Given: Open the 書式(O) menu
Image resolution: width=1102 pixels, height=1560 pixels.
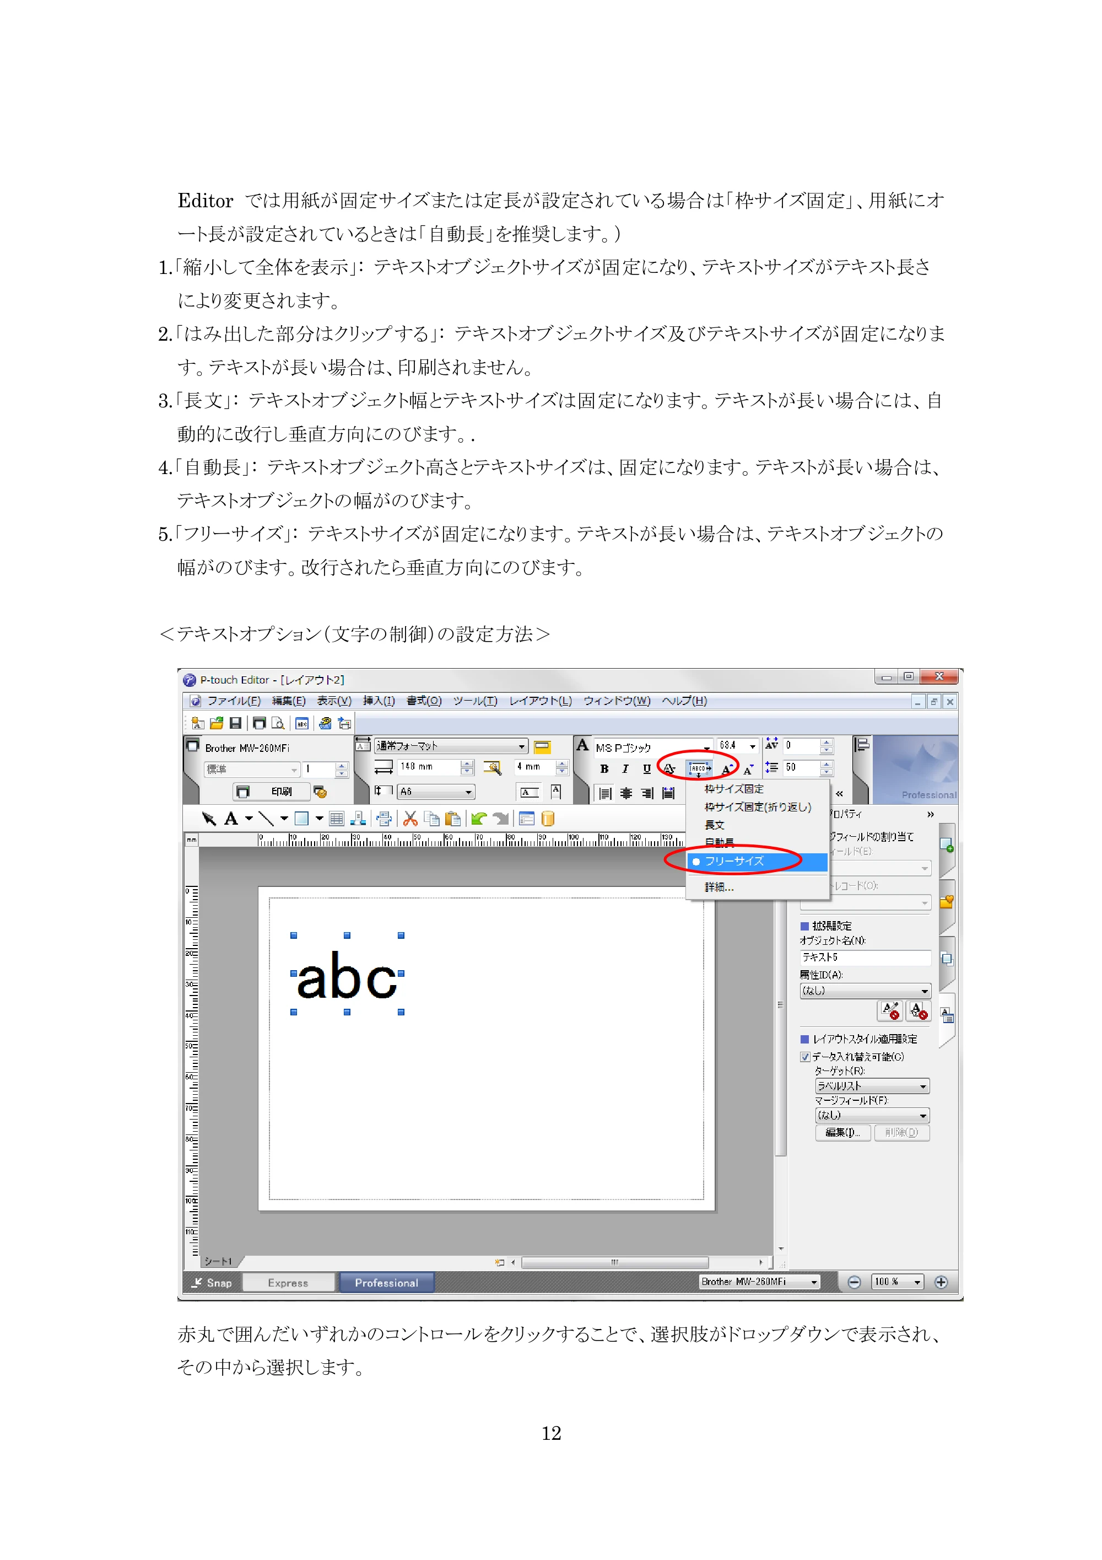Looking at the screenshot, I should [x=424, y=701].
